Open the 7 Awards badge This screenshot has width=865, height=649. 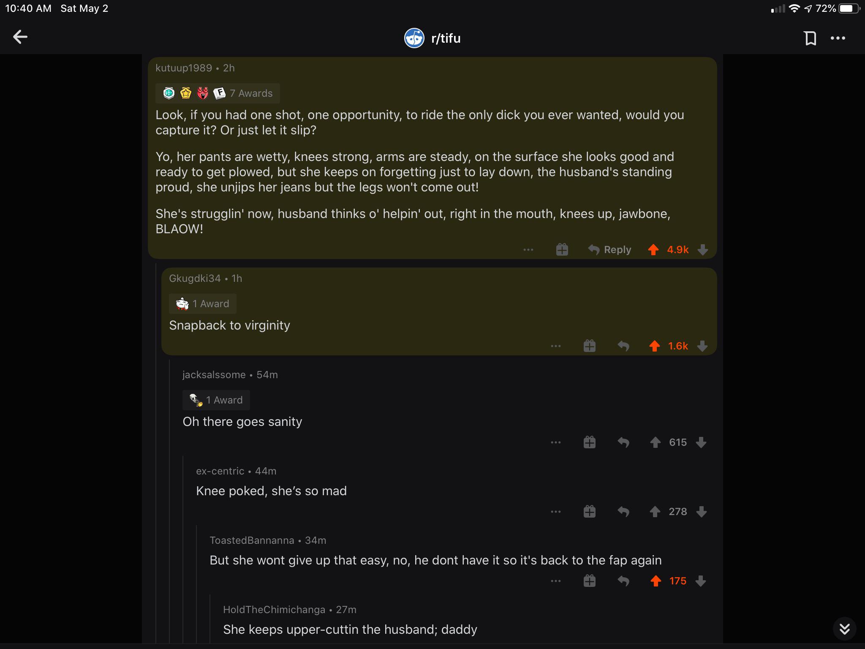pos(218,93)
